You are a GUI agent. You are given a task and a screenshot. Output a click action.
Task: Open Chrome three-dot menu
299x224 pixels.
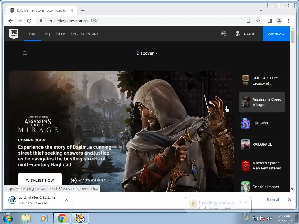288,21
